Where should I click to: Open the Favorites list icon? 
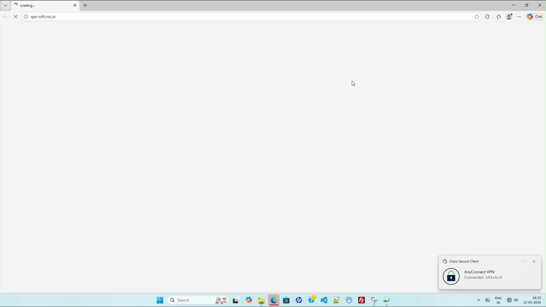click(x=499, y=16)
